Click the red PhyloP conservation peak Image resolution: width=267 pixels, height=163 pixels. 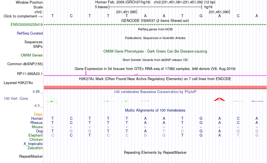[x=220, y=99]
